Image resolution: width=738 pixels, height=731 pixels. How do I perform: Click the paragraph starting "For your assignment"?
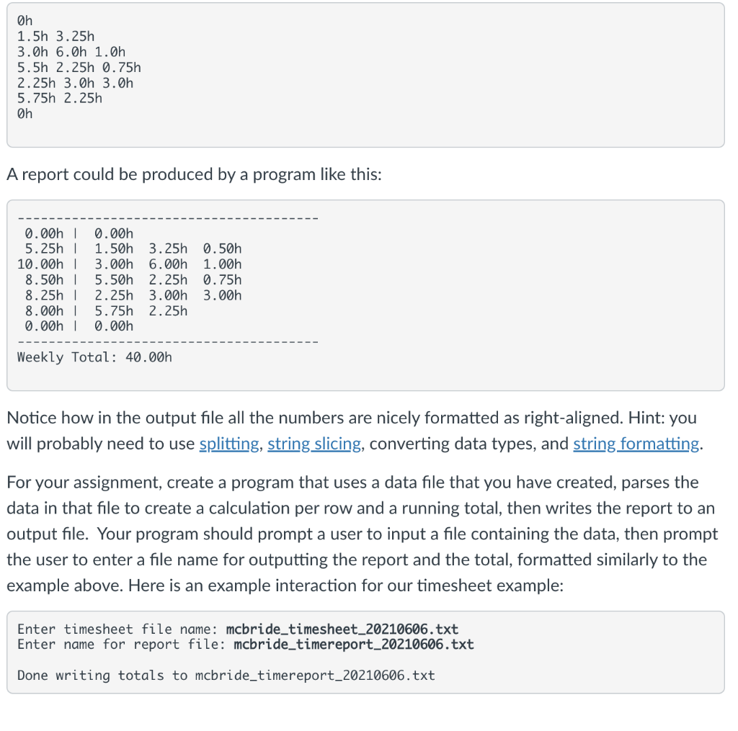pos(363,534)
